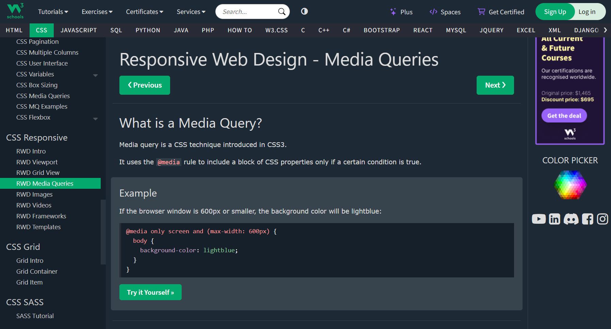Viewport: 611px width, 329px height.
Task: Click Try it Yourself button
Action: pyautogui.click(x=150, y=292)
